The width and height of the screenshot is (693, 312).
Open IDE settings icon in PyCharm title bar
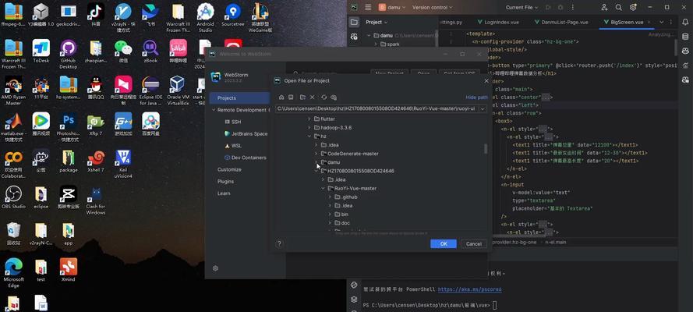point(633,7)
